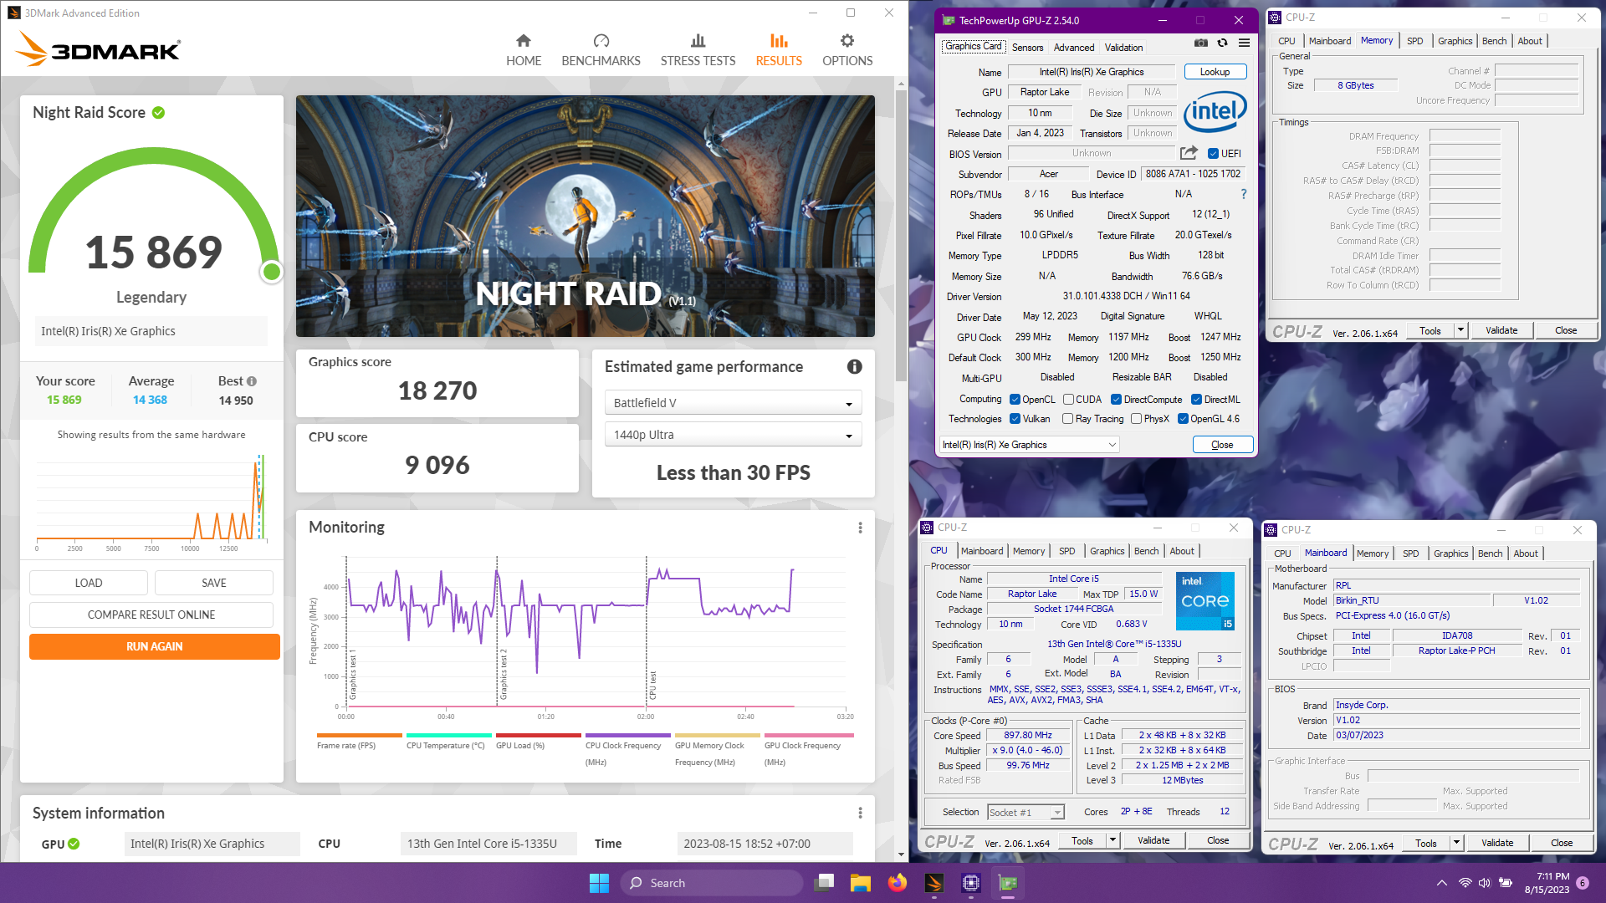The image size is (1606, 903).
Task: Click the Intel logo in GPU-Z
Action: tap(1215, 111)
